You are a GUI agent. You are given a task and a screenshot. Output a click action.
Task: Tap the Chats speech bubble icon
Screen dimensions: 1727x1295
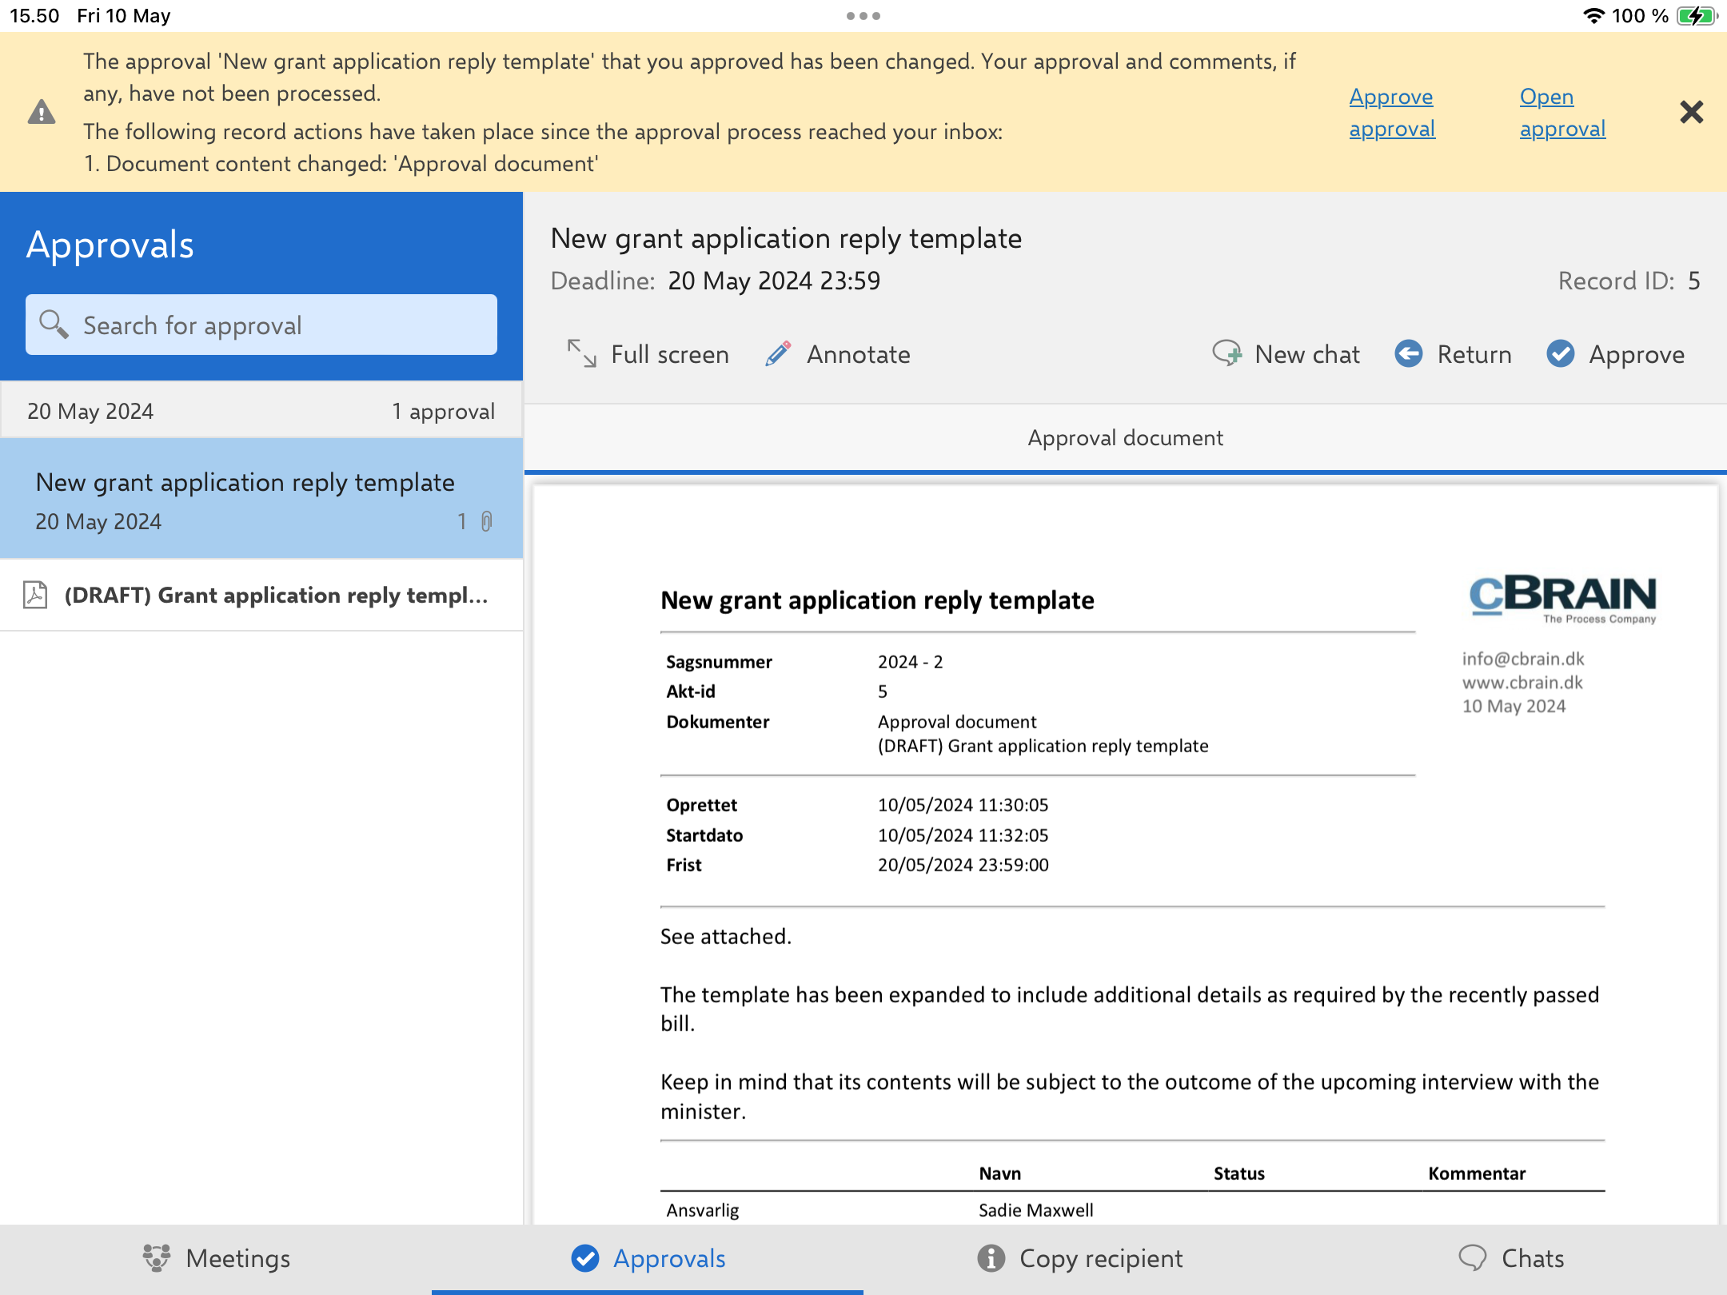[1473, 1258]
